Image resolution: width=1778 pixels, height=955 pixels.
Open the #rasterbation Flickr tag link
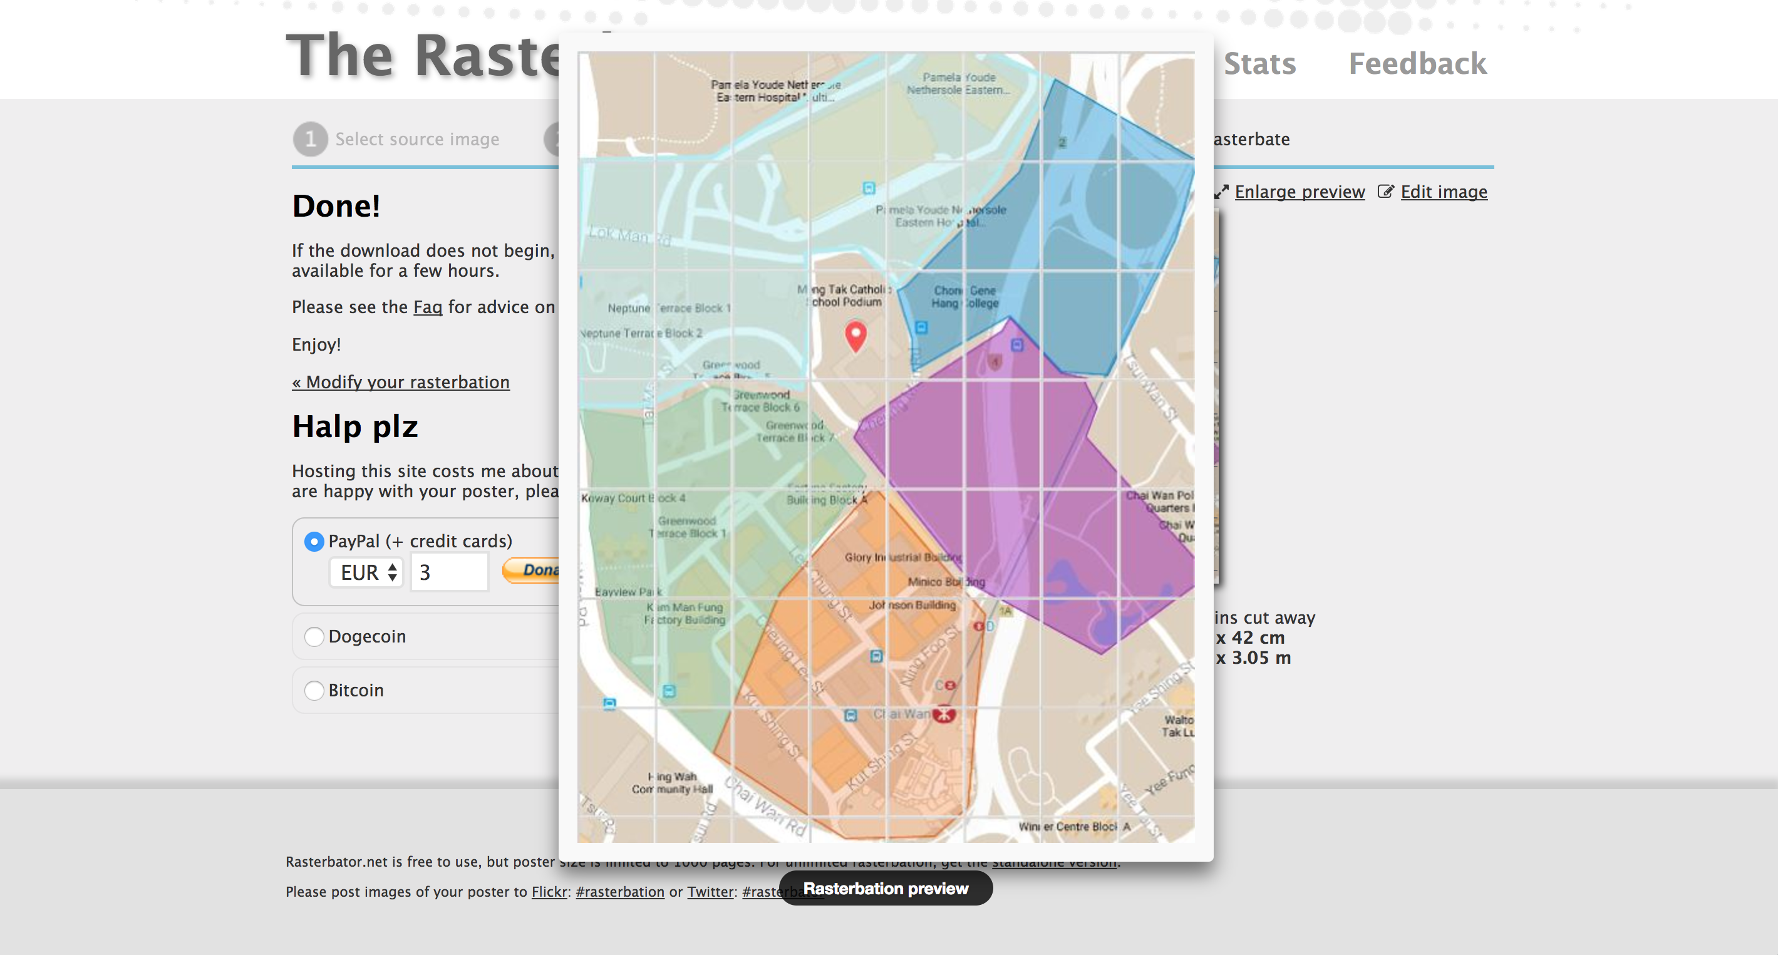click(620, 892)
